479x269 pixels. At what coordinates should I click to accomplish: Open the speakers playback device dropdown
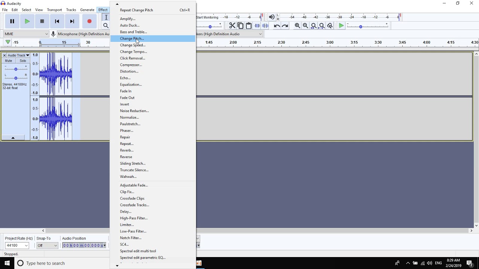(230, 34)
